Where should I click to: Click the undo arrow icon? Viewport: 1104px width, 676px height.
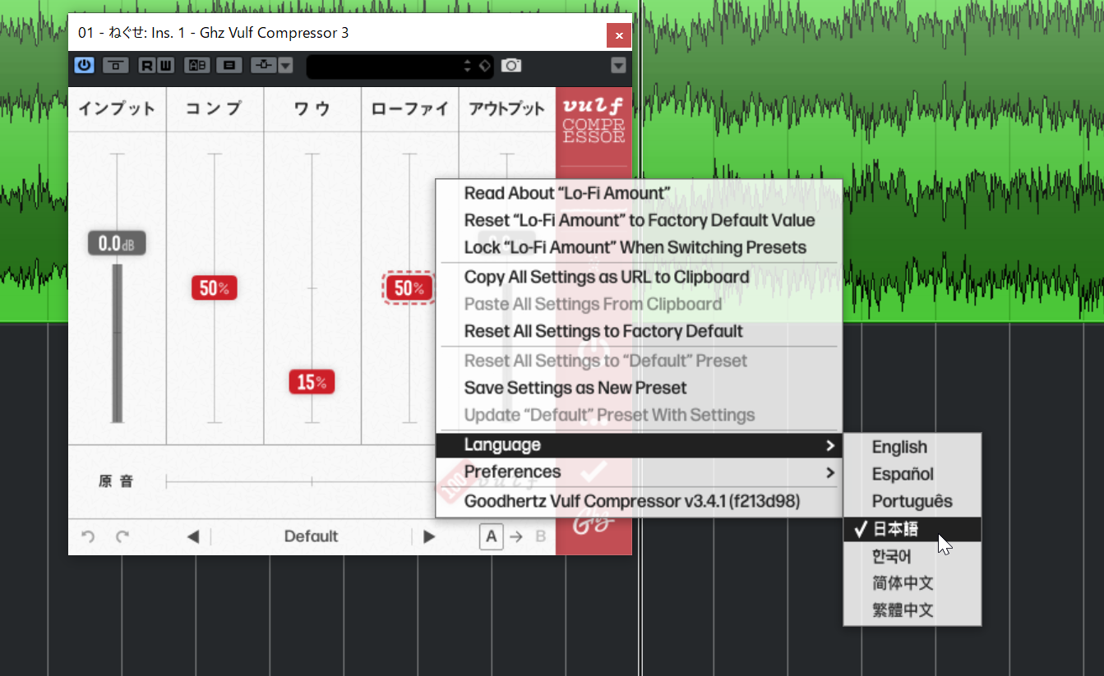pyautogui.click(x=88, y=536)
